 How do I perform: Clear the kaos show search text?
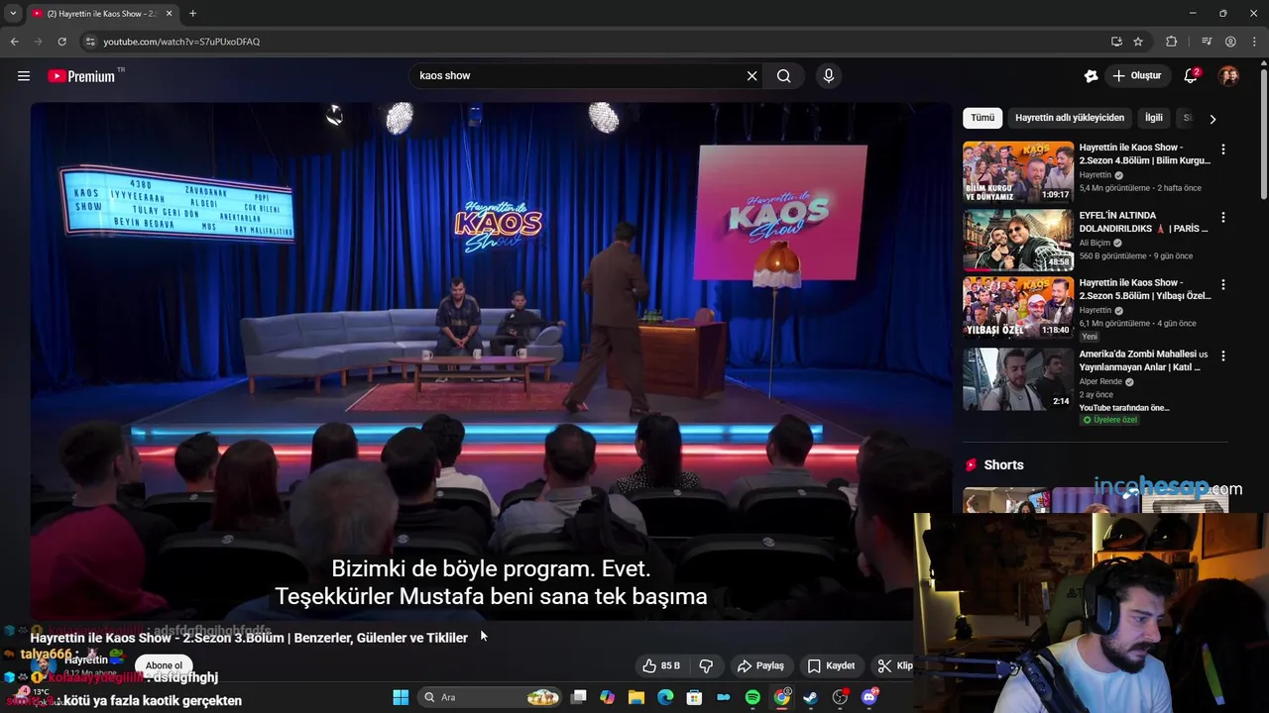click(x=751, y=76)
